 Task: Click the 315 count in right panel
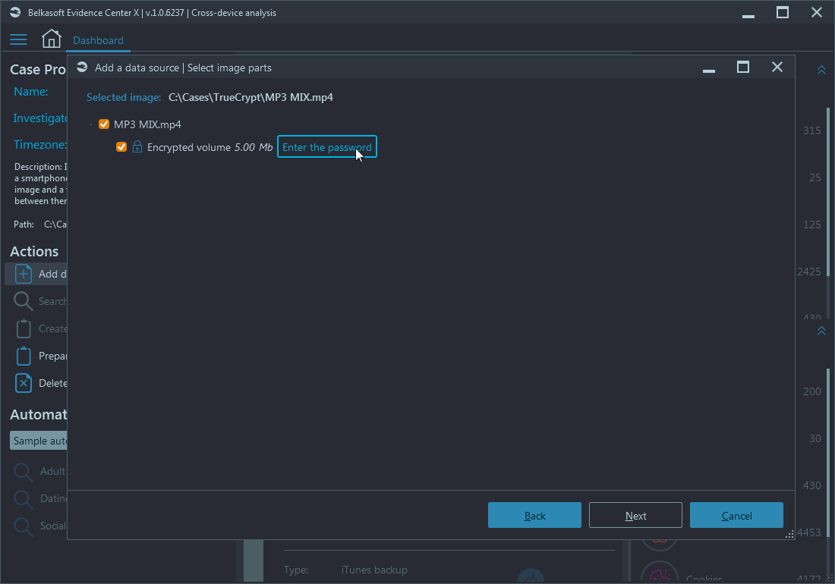pos(812,130)
